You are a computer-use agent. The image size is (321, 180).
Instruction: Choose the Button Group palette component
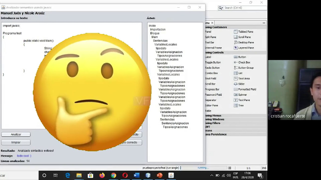[x=244, y=68]
